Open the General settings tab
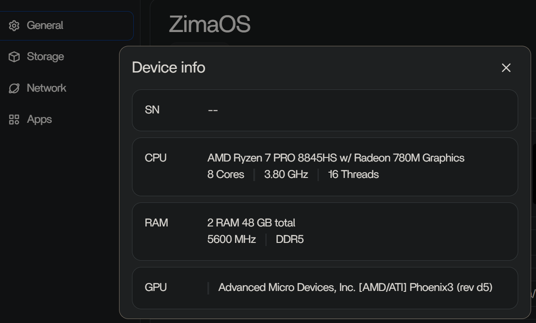This screenshot has width=536, height=323. [x=45, y=26]
